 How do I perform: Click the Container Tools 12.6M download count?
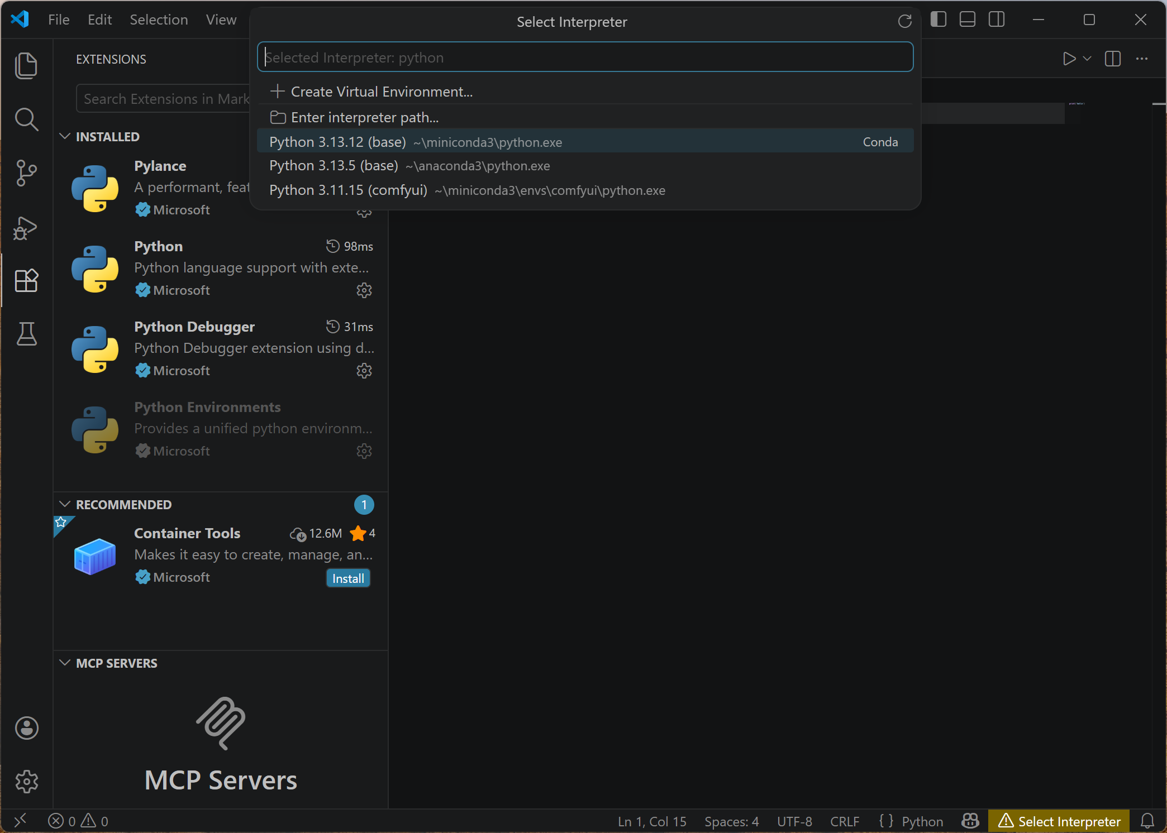316,534
